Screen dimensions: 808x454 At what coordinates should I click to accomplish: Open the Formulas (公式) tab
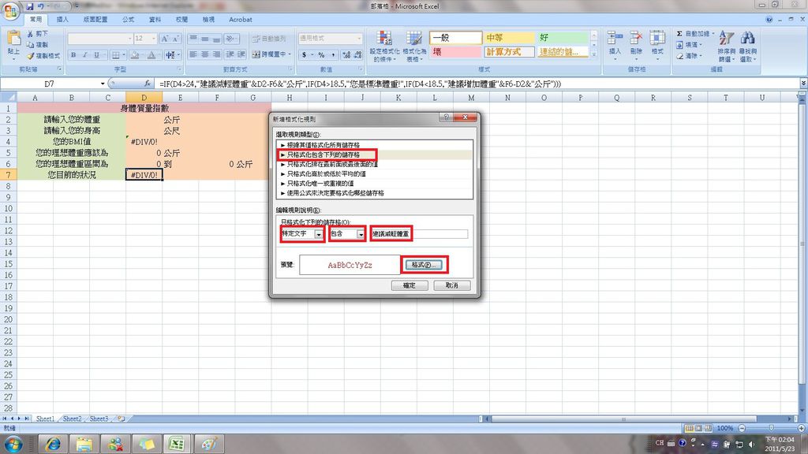pyautogui.click(x=129, y=20)
